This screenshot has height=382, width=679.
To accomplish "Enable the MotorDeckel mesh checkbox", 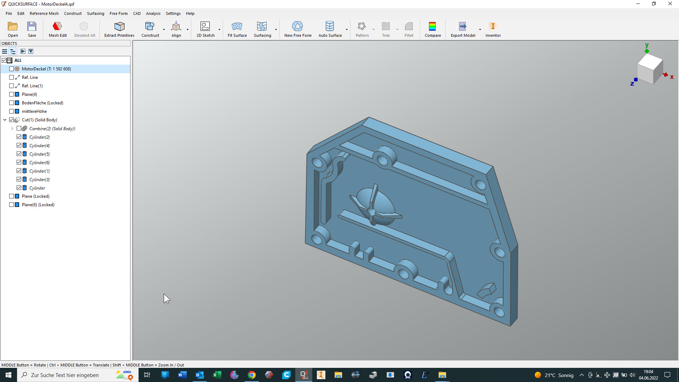I will tap(12, 69).
